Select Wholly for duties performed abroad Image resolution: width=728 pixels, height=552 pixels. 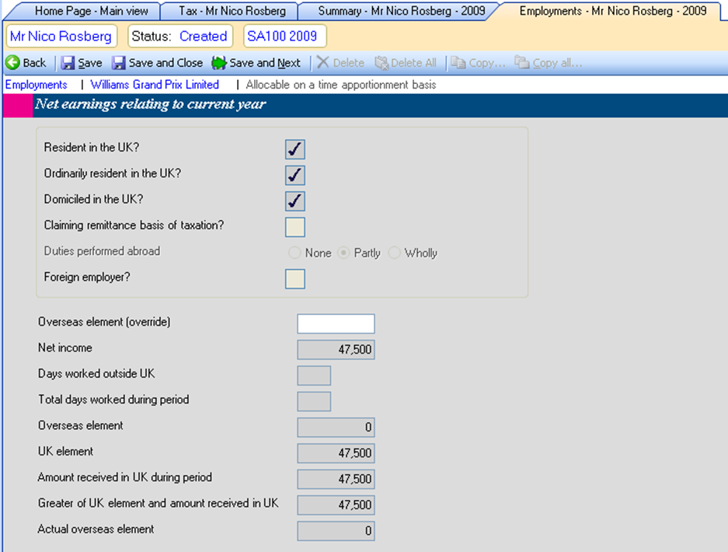394,253
